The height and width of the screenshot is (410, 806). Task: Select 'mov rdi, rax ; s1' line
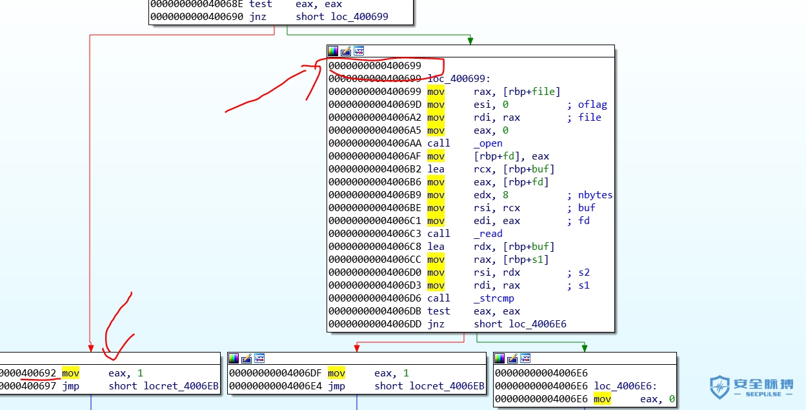coord(459,285)
